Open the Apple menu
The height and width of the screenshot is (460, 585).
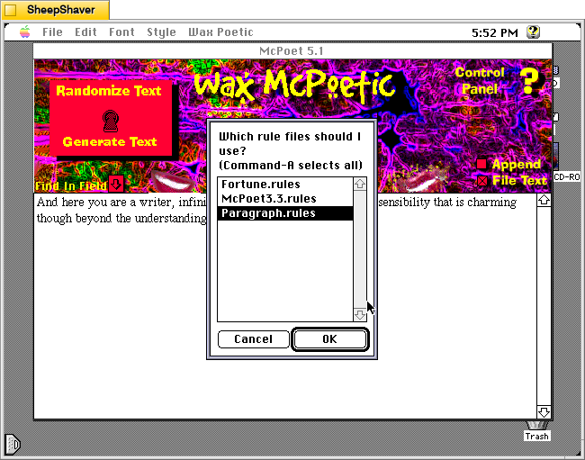click(x=25, y=32)
